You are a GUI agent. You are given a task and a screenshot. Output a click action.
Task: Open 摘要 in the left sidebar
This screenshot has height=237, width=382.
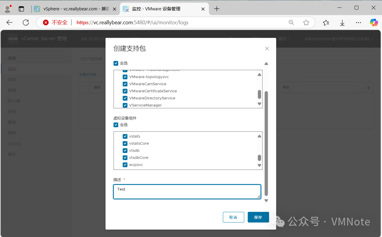pos(12,58)
